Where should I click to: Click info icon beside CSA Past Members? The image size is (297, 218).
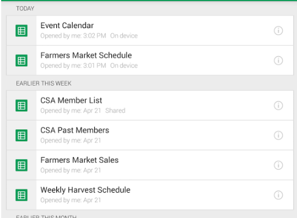(x=278, y=135)
